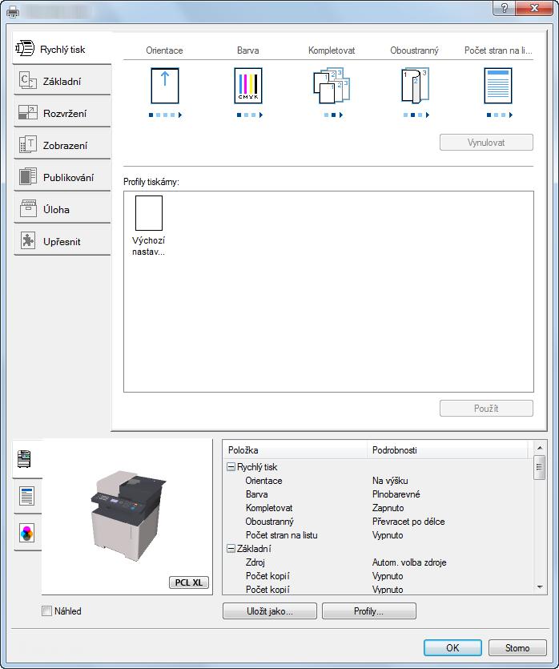Click the Vynulovat button
This screenshot has width=559, height=669.
pyautogui.click(x=486, y=143)
